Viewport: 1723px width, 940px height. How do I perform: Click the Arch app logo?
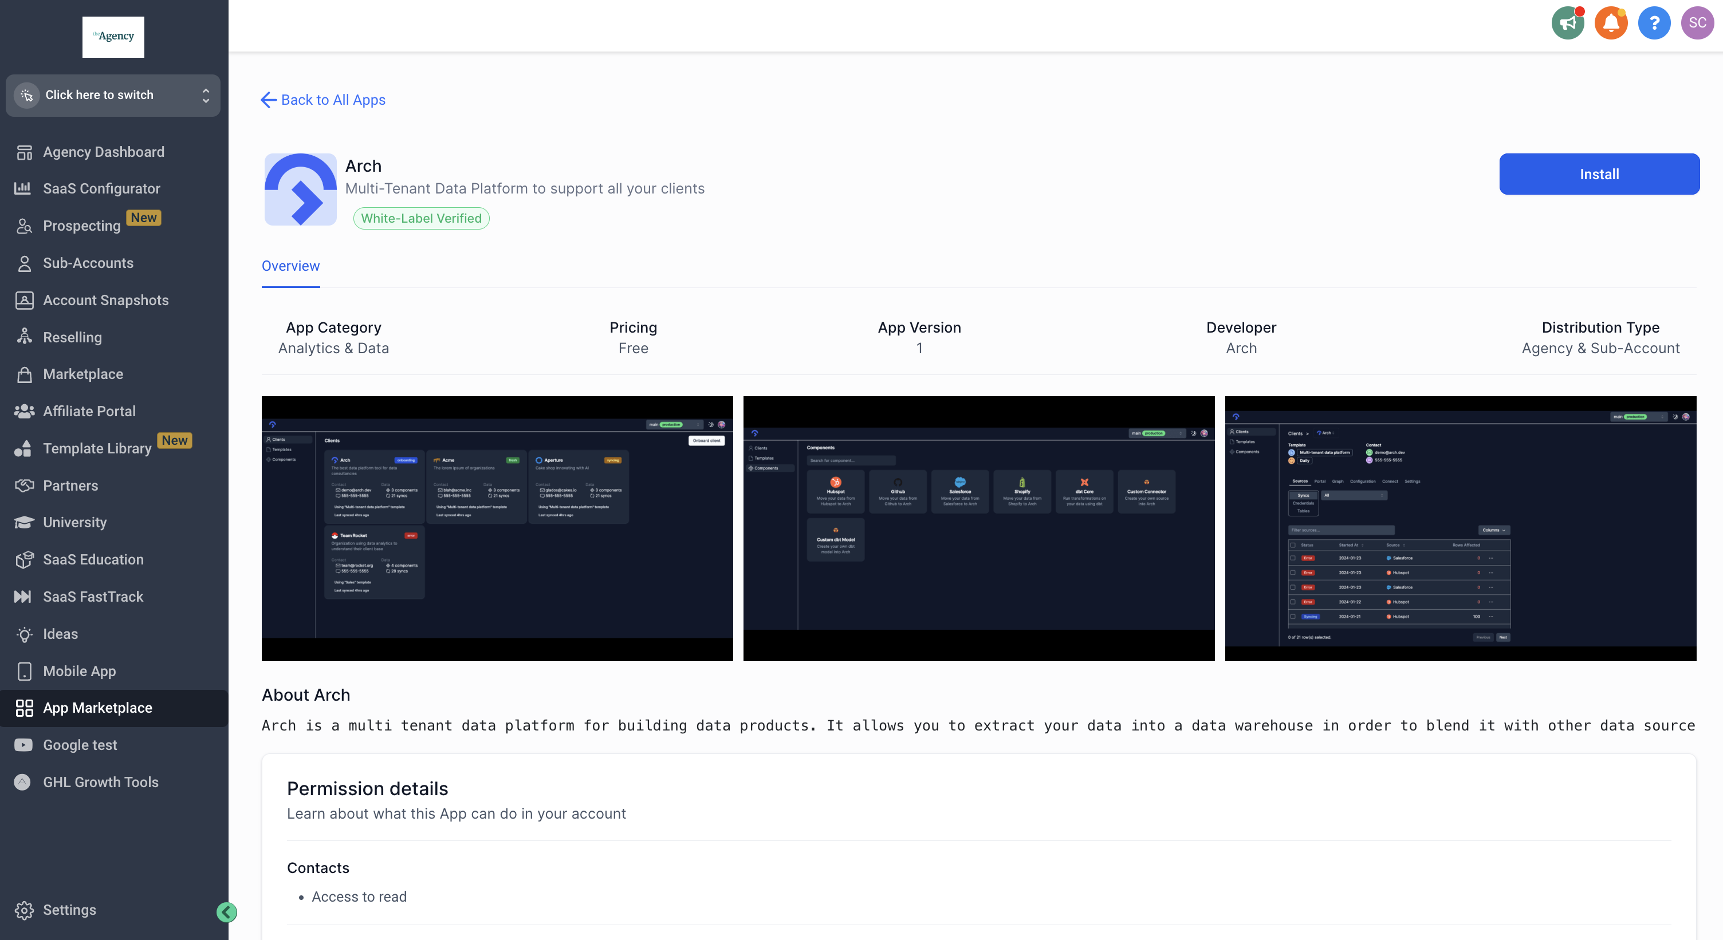pos(300,189)
